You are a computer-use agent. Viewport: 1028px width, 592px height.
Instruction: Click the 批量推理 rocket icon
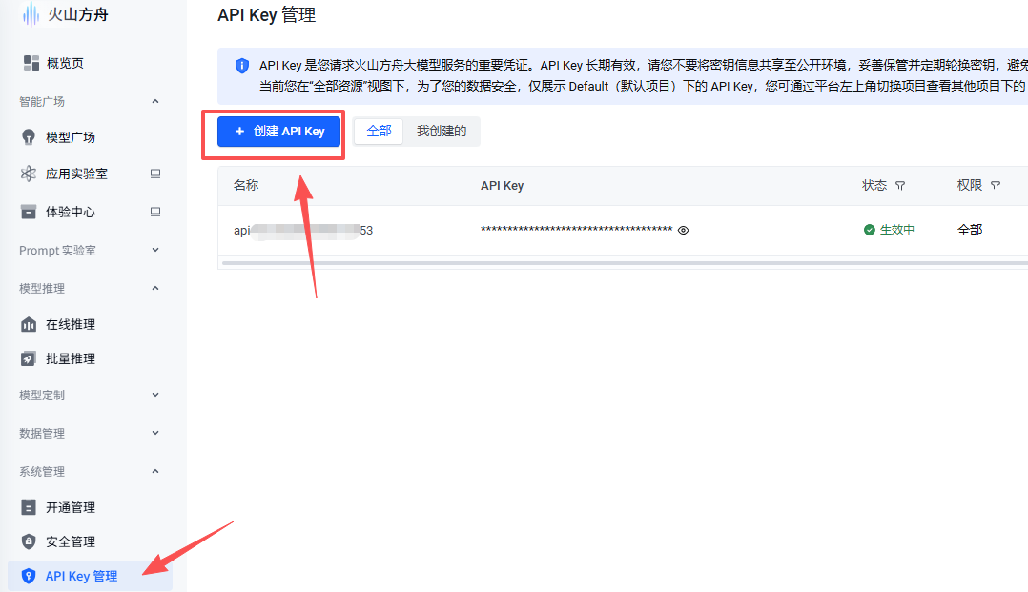point(29,358)
